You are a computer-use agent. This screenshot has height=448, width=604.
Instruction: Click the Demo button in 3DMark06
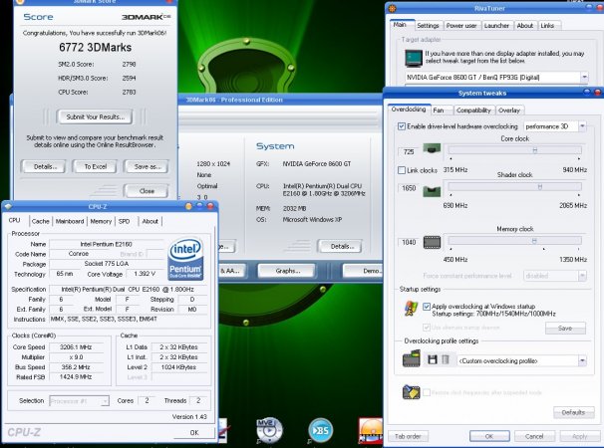click(x=364, y=271)
